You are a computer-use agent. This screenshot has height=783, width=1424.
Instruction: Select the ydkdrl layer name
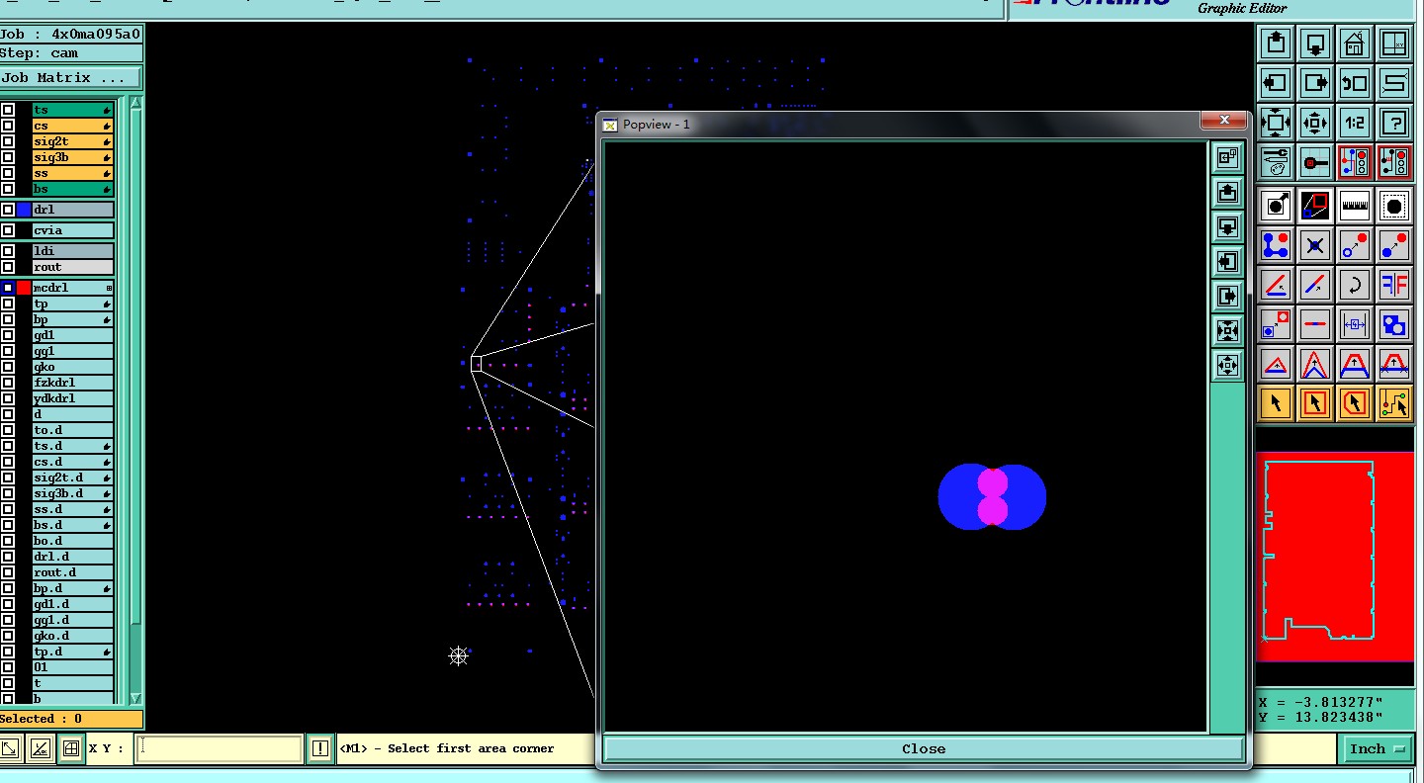(72, 398)
